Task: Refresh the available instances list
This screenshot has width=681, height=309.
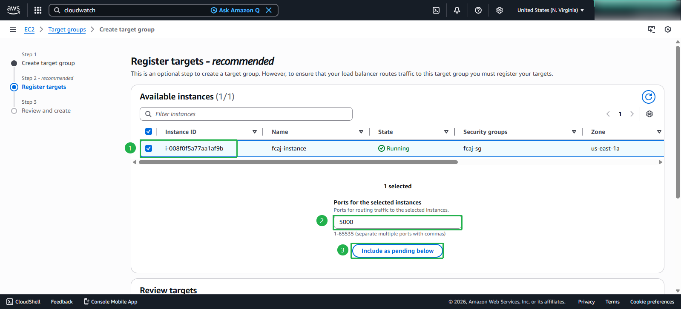Action: (648, 97)
